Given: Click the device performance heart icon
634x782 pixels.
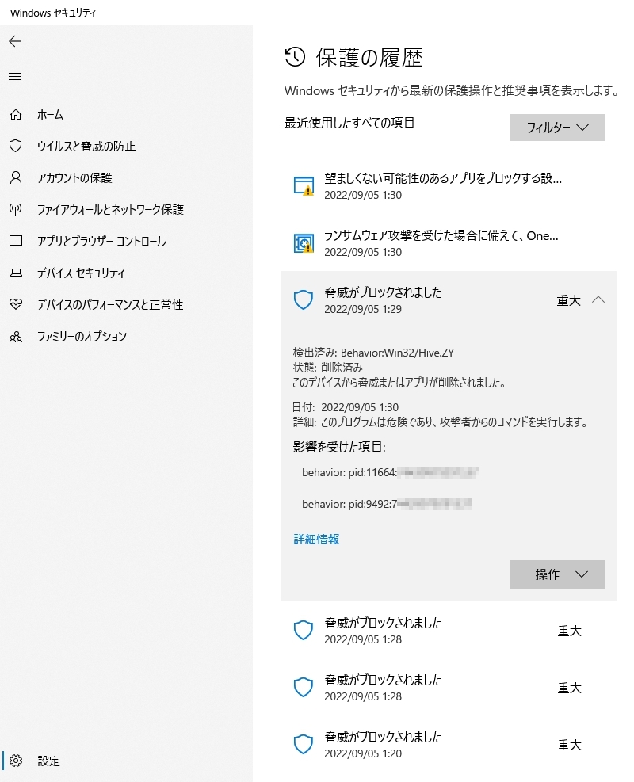Looking at the screenshot, I should pos(16,304).
